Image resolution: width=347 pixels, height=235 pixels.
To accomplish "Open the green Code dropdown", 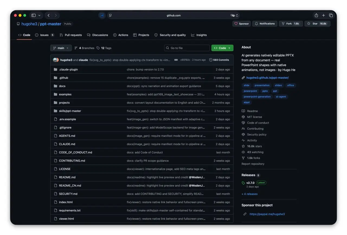I will coord(222,48).
